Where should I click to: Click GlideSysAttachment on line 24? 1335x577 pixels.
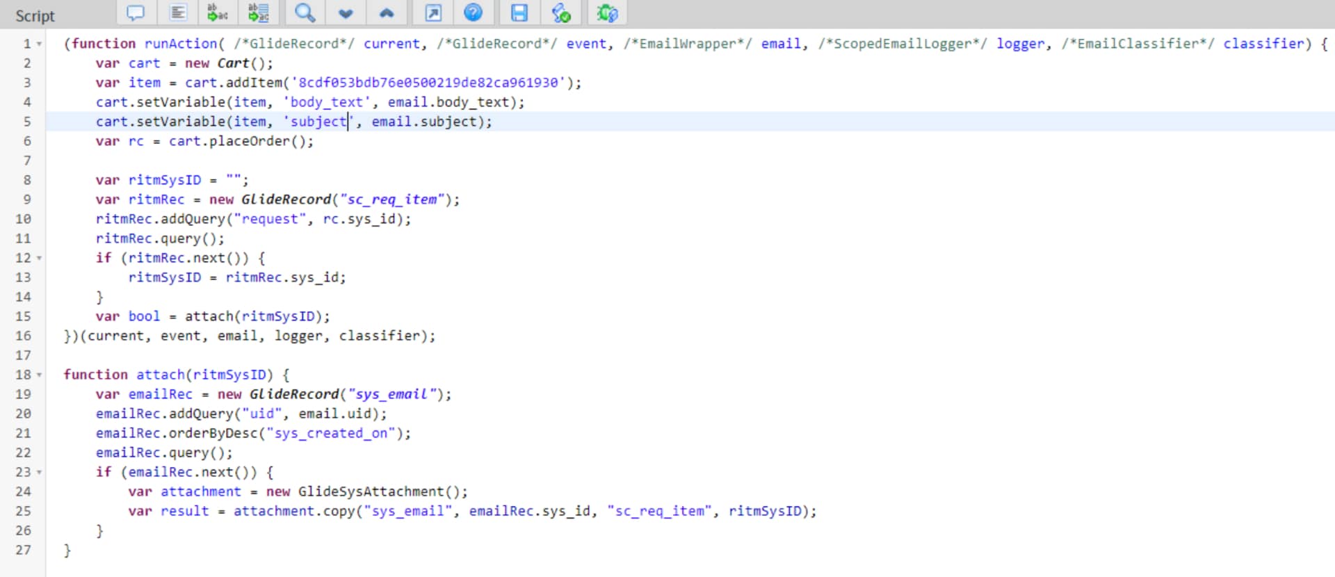(371, 491)
